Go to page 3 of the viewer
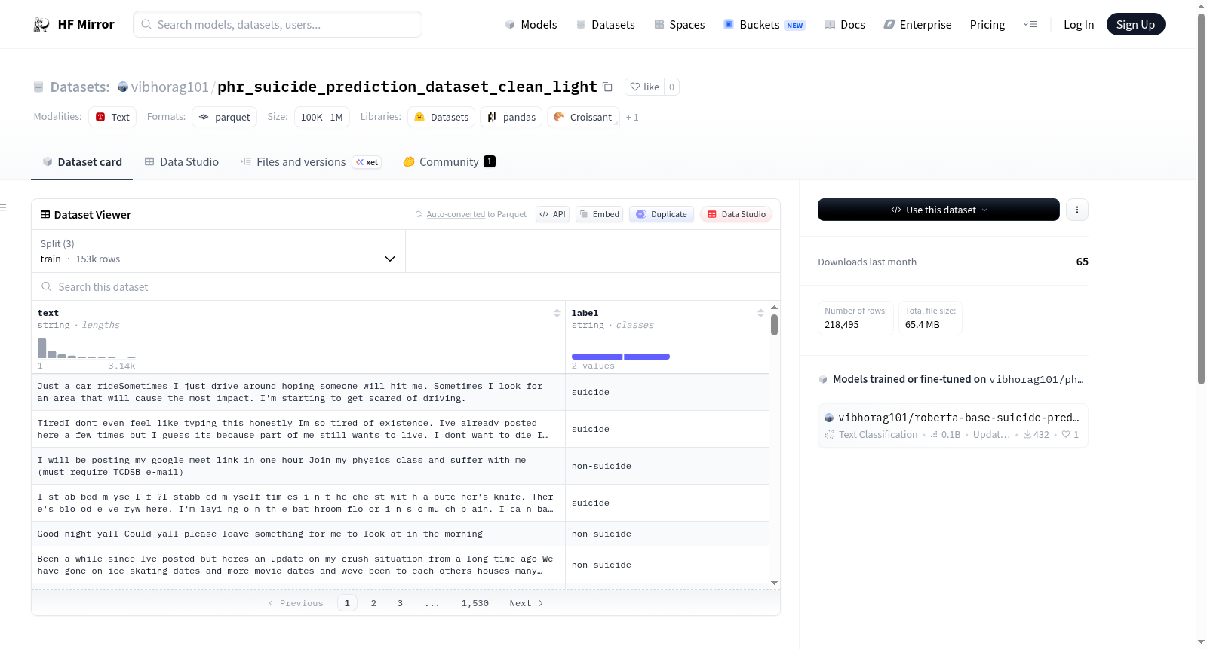This screenshot has width=1207, height=649. (x=400, y=603)
